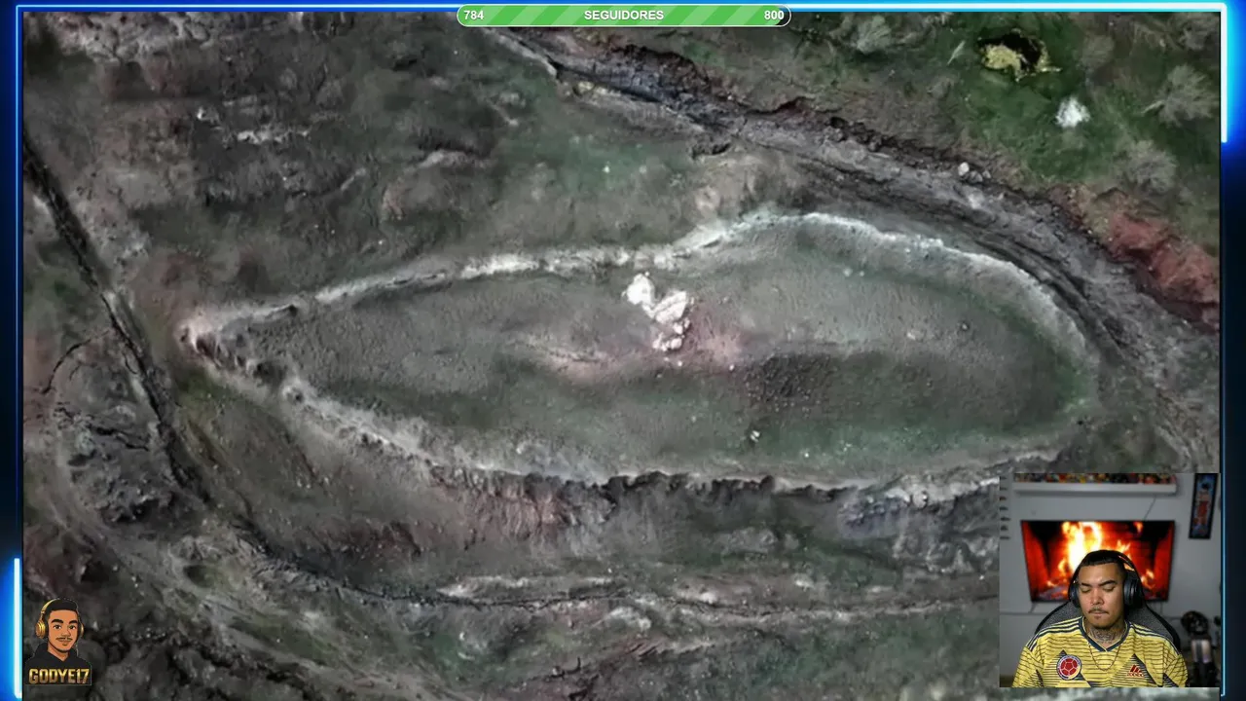Click the GODYE17 avatar logo
The image size is (1246, 701).
click(x=59, y=643)
